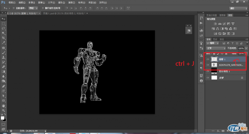Click the Brightness/Contrast adjustment icon
The height and width of the screenshot is (134, 249).
click(215, 24)
